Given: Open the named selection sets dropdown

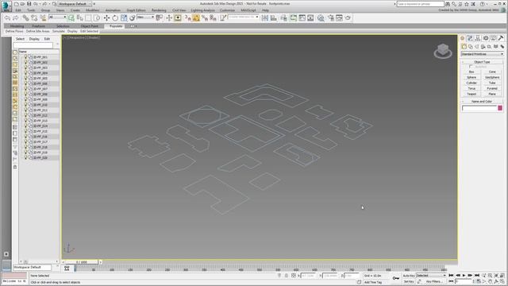Looking at the screenshot, I should (x=244, y=17).
